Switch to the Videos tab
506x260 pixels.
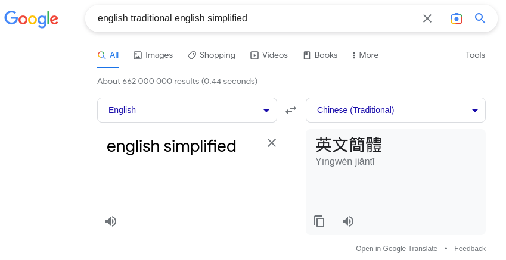[x=269, y=55]
